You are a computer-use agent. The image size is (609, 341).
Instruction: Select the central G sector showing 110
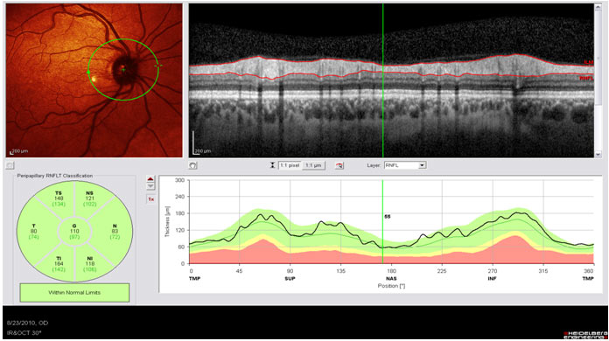pos(74,231)
